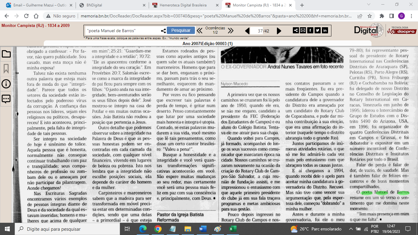Send page by email envelope icon
Image resolution: width=418 pixels, height=235 pixels.
coord(303,30)
